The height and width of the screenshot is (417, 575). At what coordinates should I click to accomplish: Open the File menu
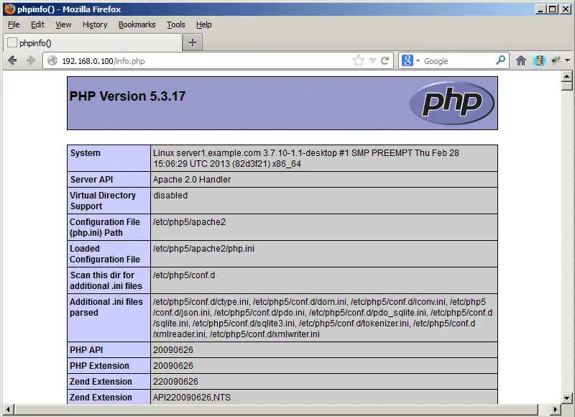pos(14,24)
